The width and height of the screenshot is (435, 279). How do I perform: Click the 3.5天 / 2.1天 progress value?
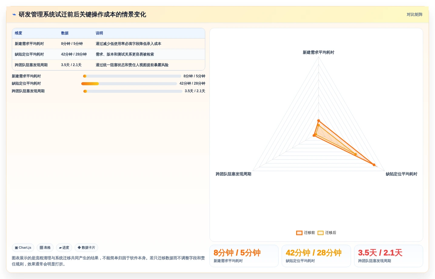tap(195, 91)
